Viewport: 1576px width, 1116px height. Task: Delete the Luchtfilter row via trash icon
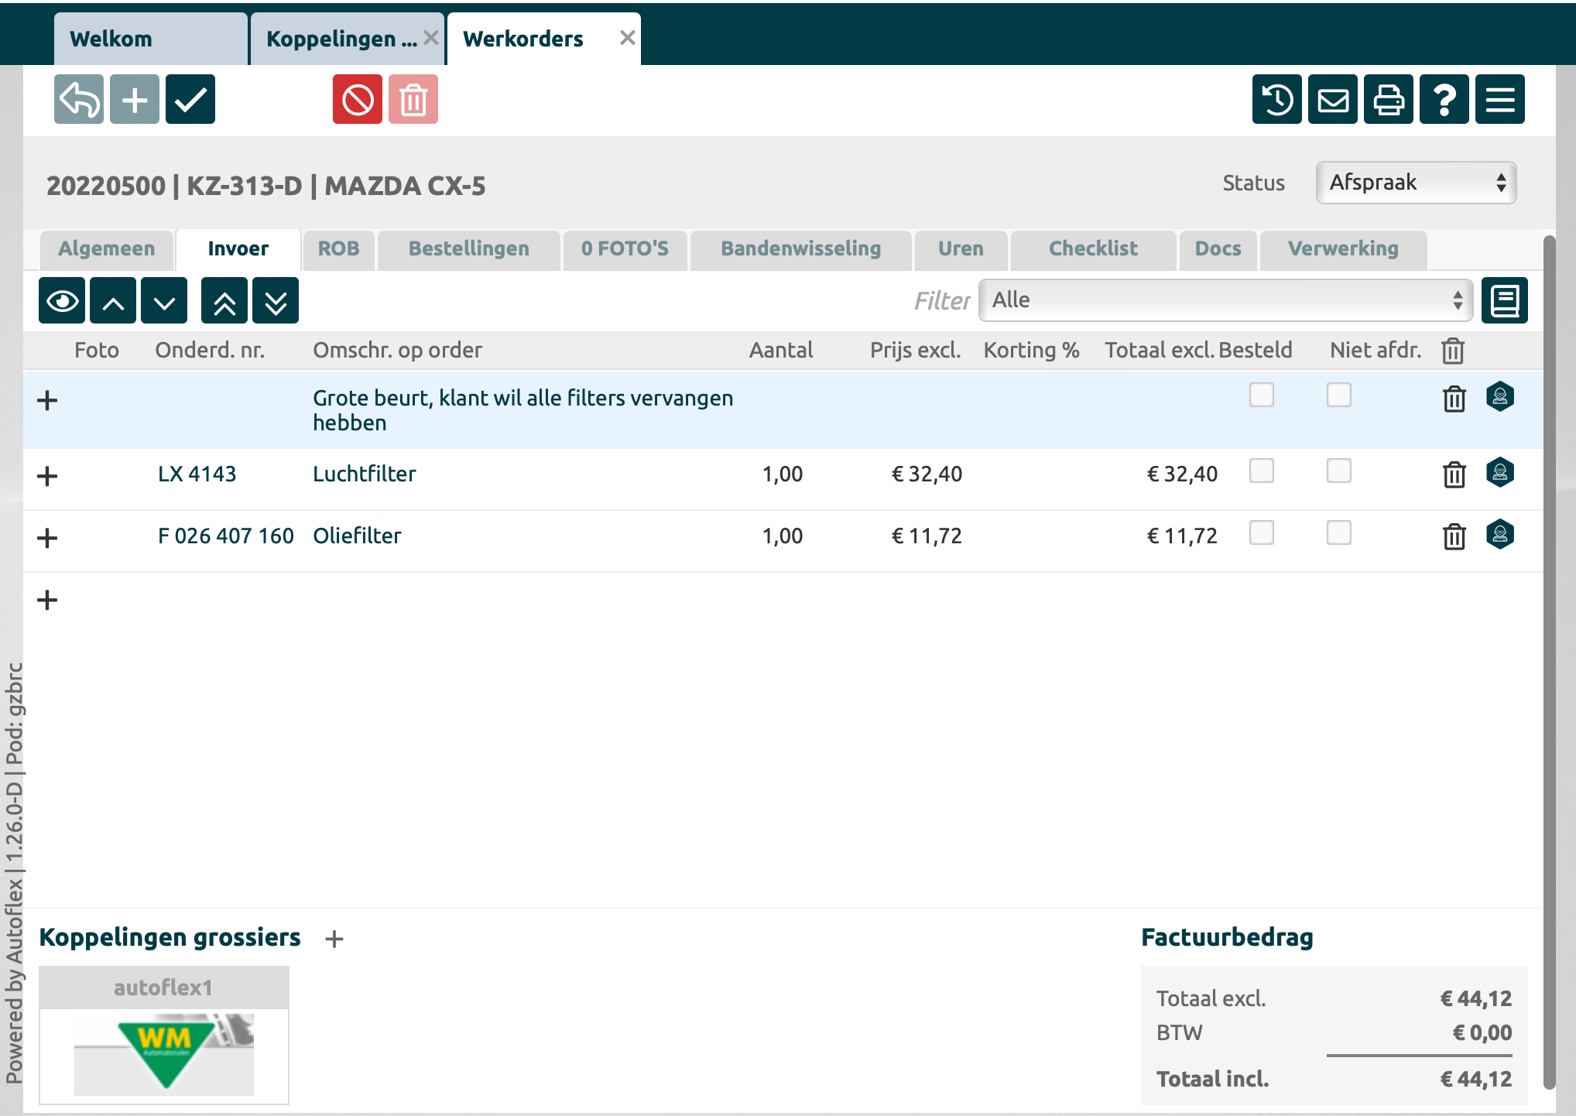click(1454, 474)
